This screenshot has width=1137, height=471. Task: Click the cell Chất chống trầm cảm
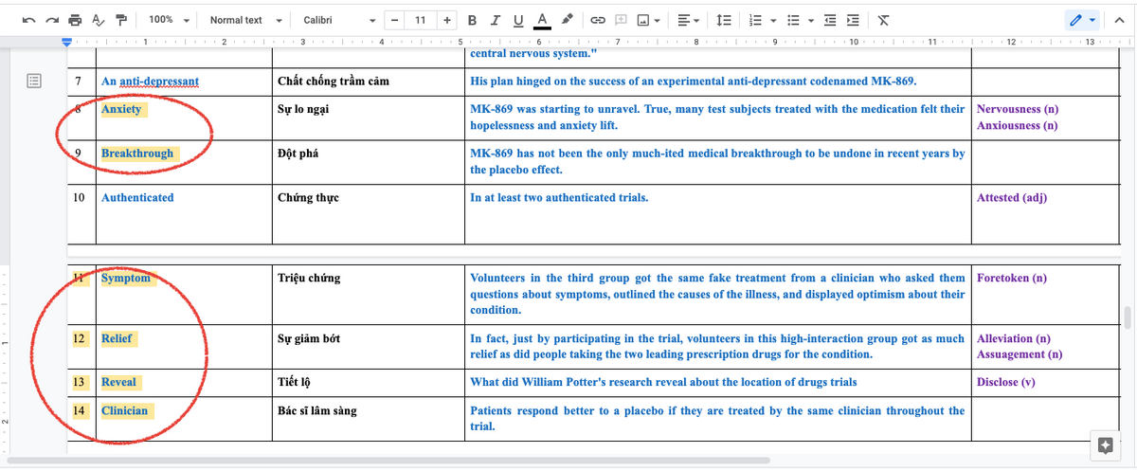(x=334, y=82)
